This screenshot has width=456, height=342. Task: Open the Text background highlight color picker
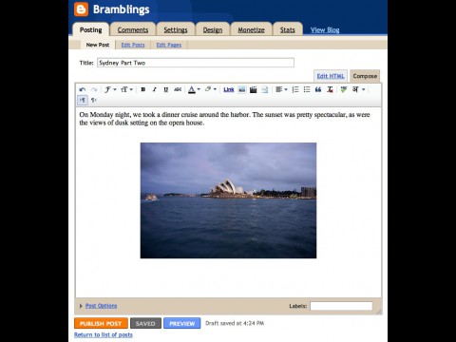pos(210,89)
